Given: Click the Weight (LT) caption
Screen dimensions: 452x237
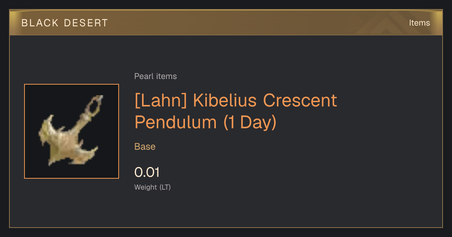Looking at the screenshot, I should tap(153, 187).
